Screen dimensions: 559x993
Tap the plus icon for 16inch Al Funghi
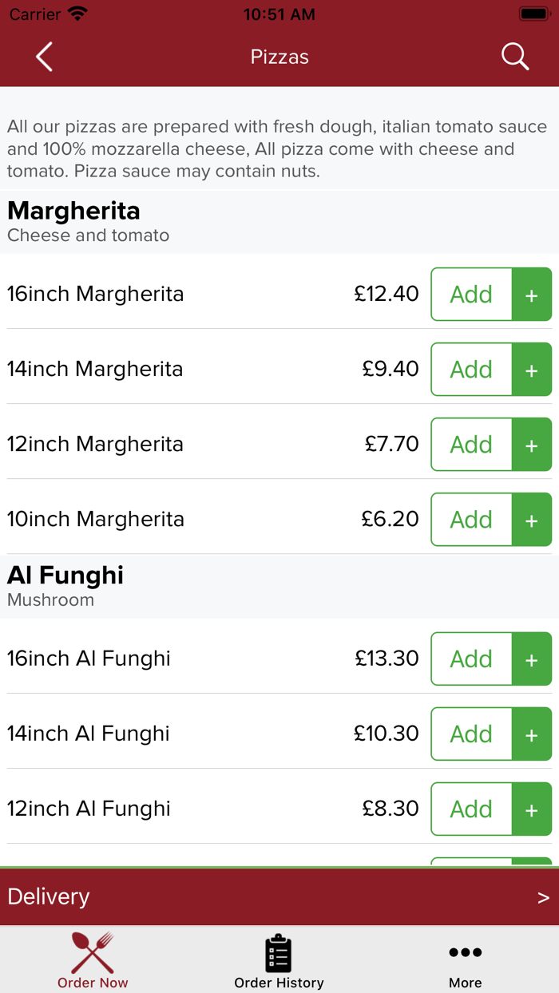pos(531,659)
